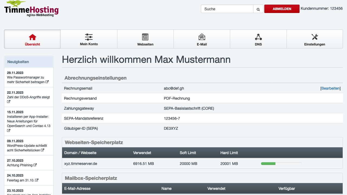Click the Neuigkeiten sidebar header
Screen dimensions: 347x195
click(29, 62)
